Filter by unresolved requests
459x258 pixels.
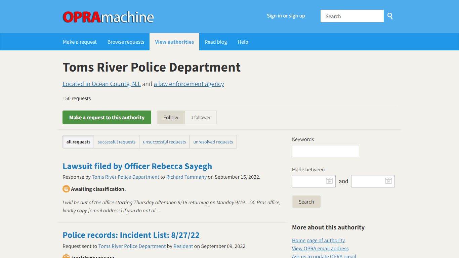click(213, 142)
